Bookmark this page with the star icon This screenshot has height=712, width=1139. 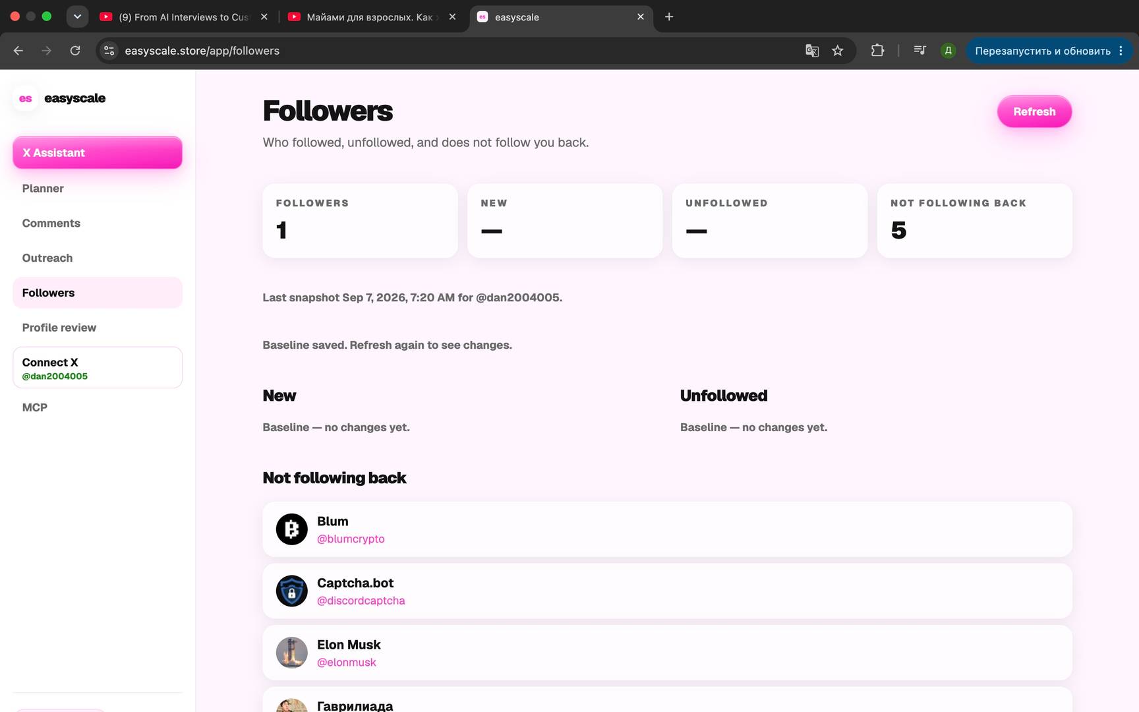[x=838, y=51]
